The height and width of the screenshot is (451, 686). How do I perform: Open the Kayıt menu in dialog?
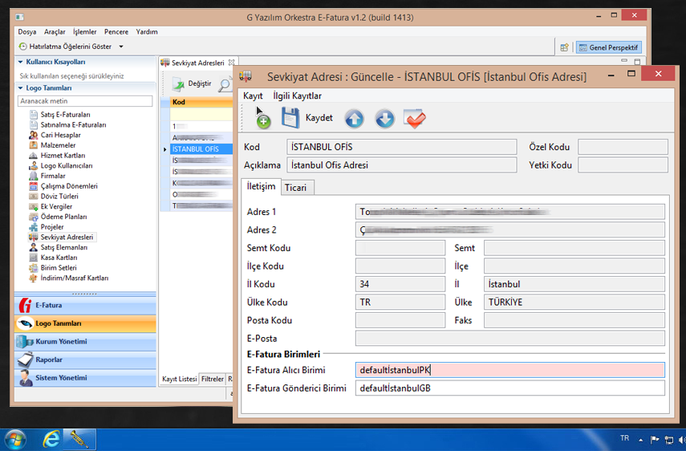tap(253, 95)
